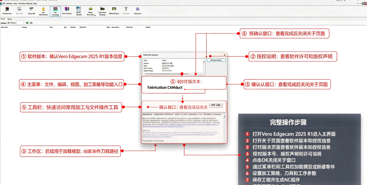
Task: Click the version info list vertical scrollbar
Action: (x=204, y=65)
